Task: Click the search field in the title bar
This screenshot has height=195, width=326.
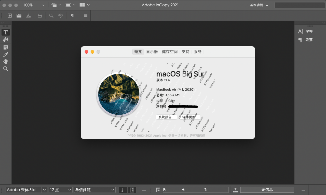Action: tap(299, 5)
